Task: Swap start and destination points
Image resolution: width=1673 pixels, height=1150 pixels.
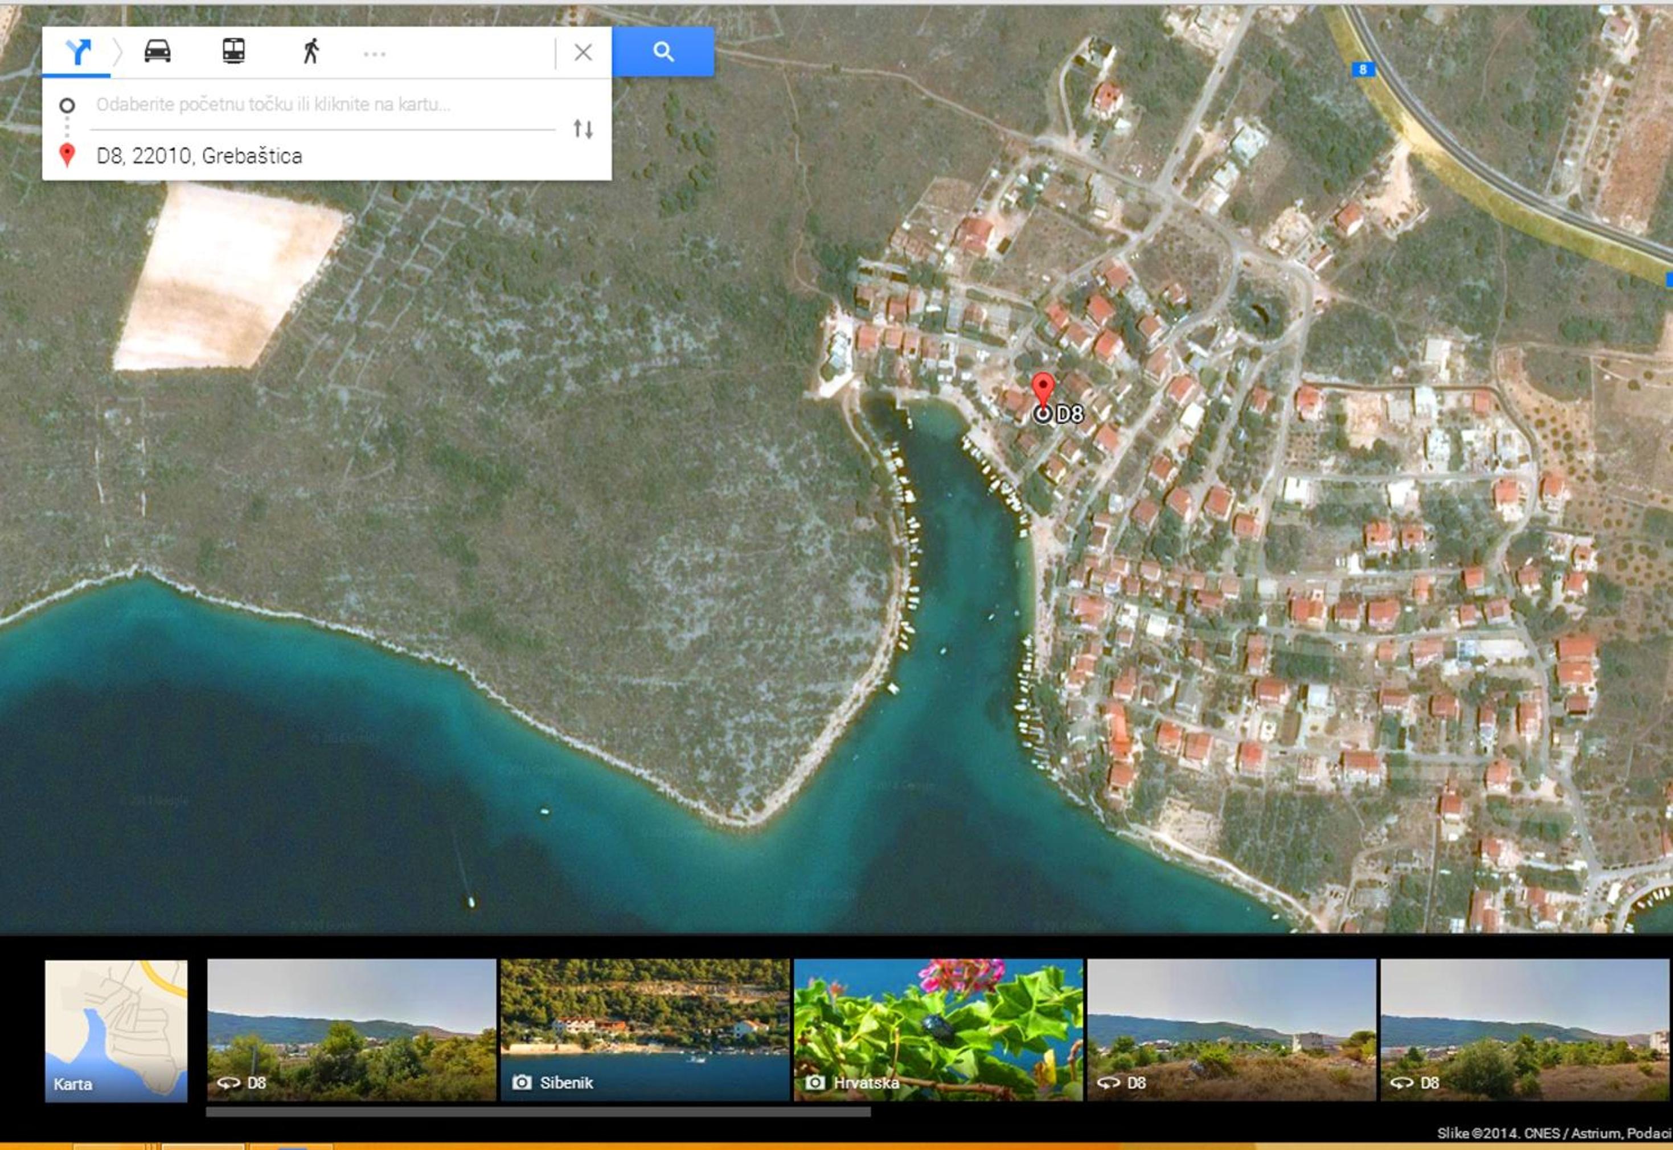Action: pos(583,129)
